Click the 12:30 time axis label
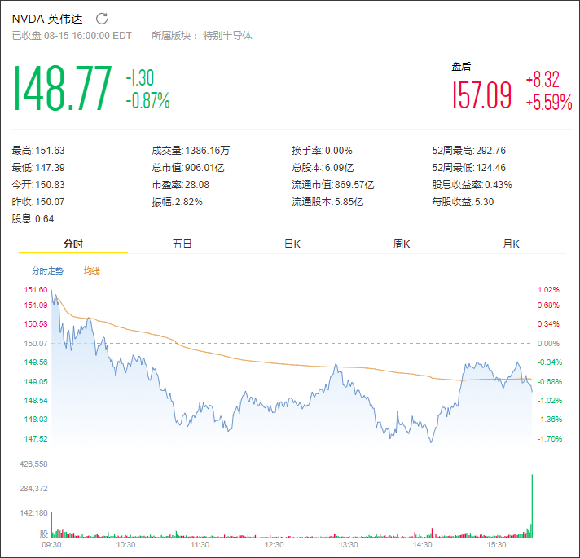Screen dimensions: 580x558 click(274, 545)
